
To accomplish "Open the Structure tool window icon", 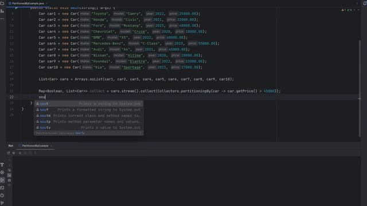I will point(2,11).
